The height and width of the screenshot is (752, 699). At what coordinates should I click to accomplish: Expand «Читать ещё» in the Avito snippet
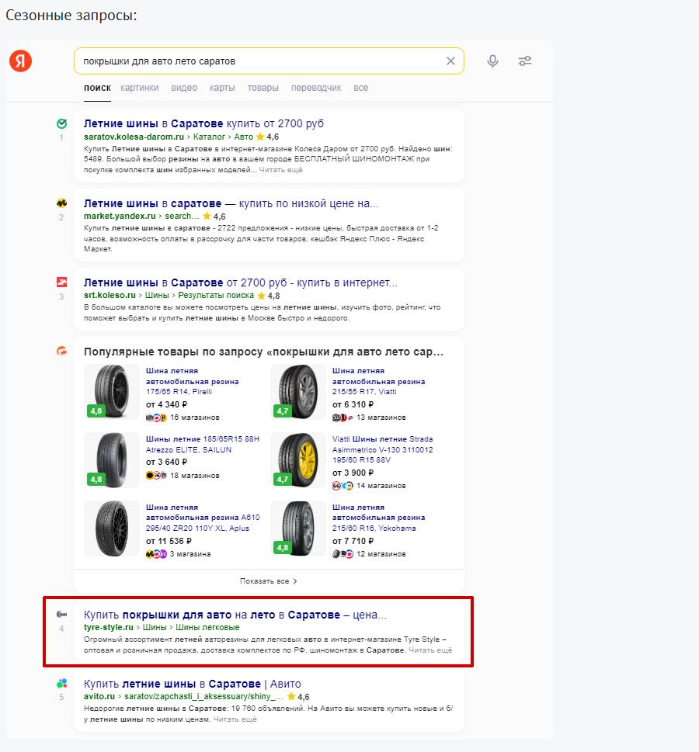235,719
